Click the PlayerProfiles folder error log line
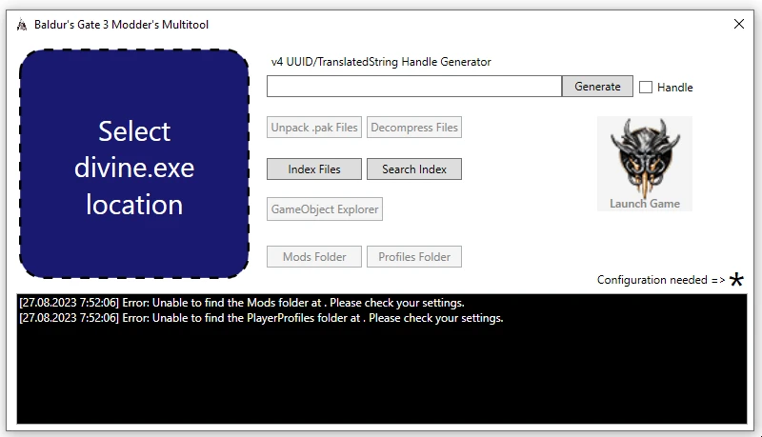 coord(261,318)
